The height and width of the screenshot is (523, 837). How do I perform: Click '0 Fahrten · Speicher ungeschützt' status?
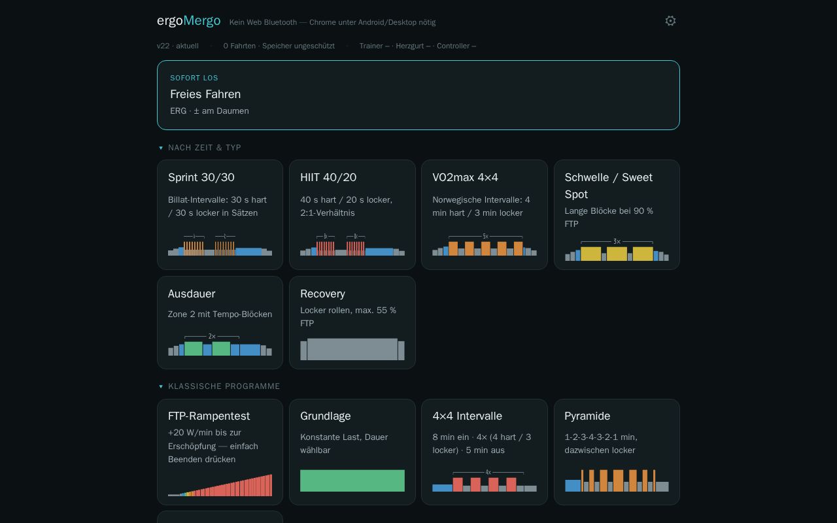(x=279, y=46)
